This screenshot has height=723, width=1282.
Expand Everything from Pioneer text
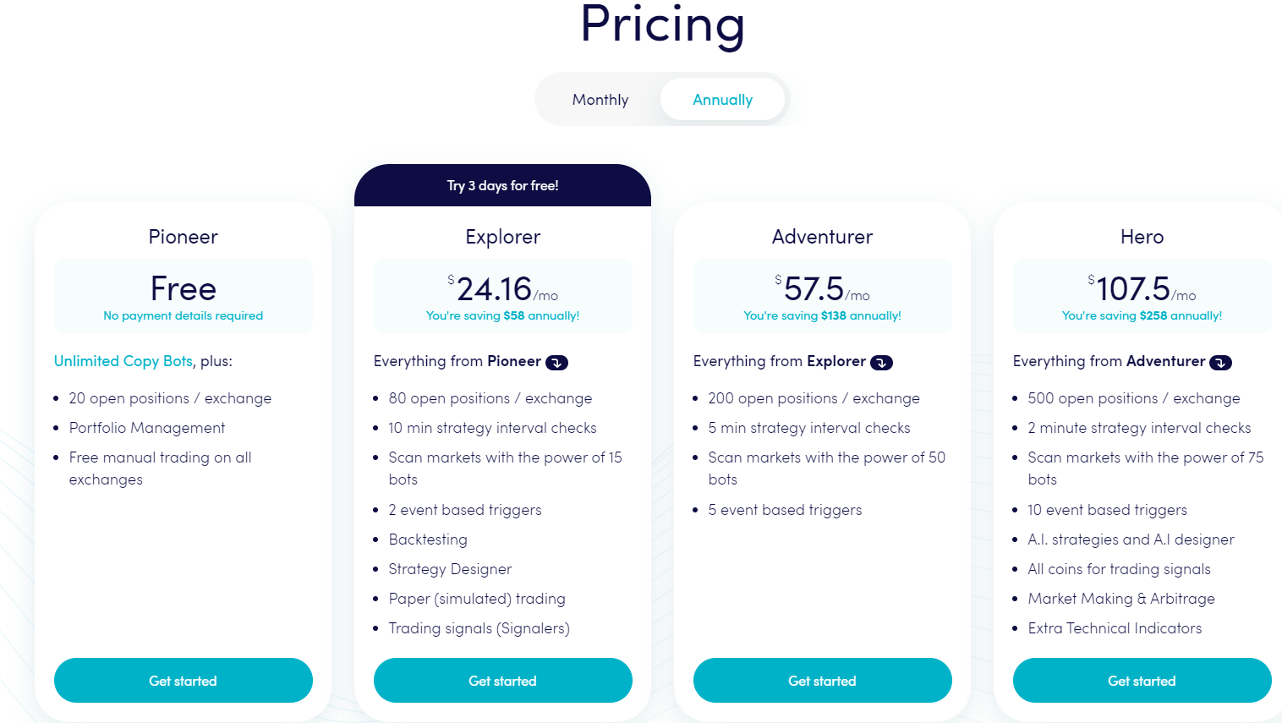click(457, 361)
